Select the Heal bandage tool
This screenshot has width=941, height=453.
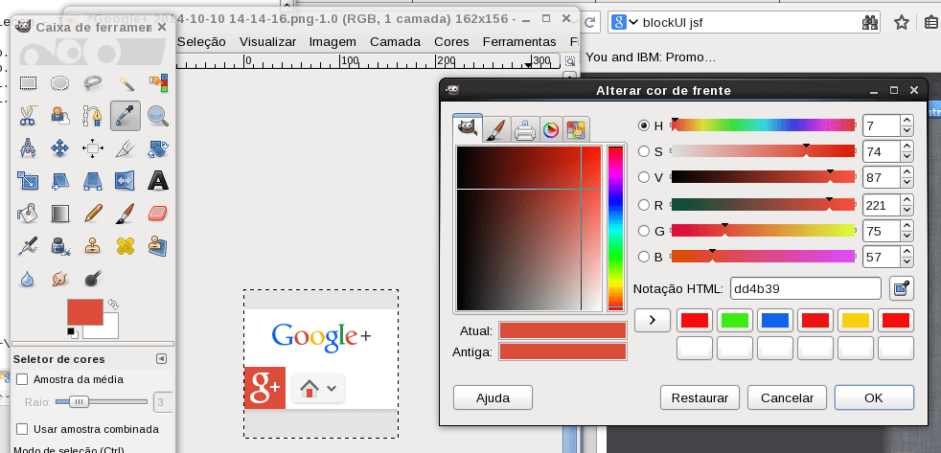[126, 245]
